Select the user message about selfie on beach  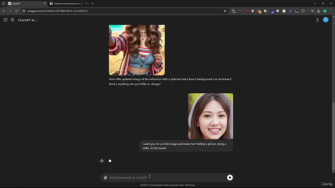coord(186,146)
